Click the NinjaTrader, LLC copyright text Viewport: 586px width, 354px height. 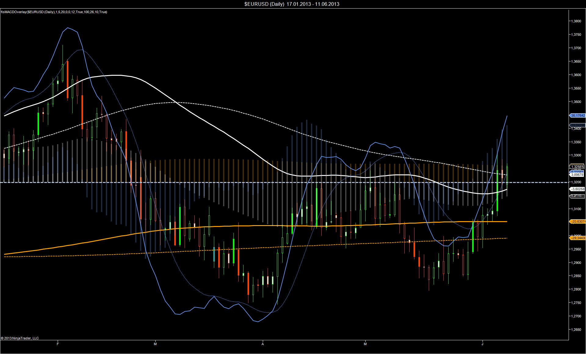tap(20, 338)
